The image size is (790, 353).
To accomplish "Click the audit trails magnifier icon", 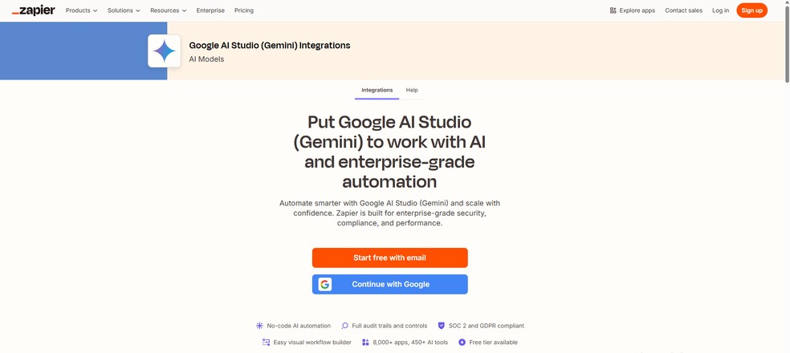I will (x=345, y=326).
